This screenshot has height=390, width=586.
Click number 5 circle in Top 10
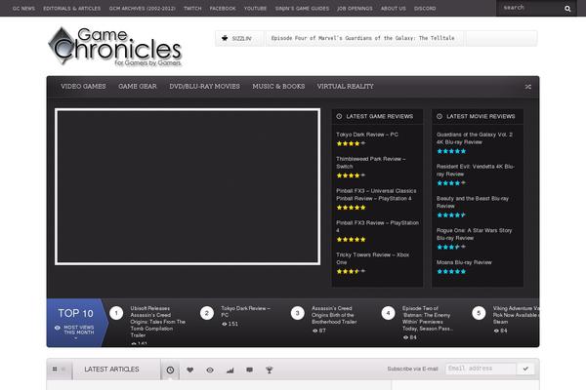point(479,313)
